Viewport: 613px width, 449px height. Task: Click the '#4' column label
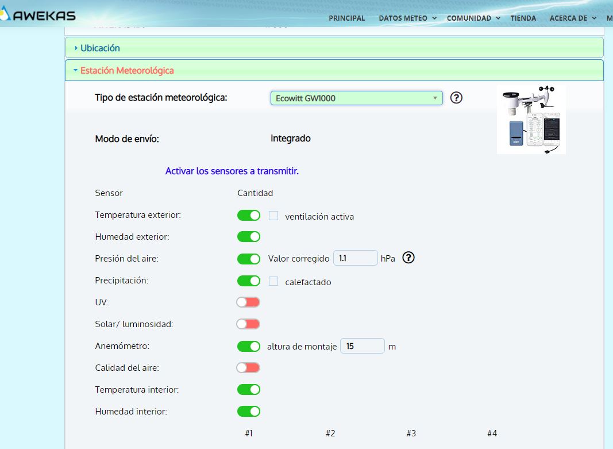coord(492,433)
